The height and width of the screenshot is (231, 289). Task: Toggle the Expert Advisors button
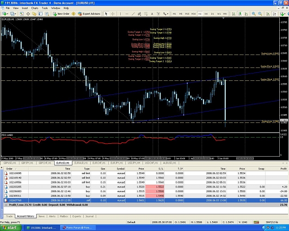tap(89, 14)
